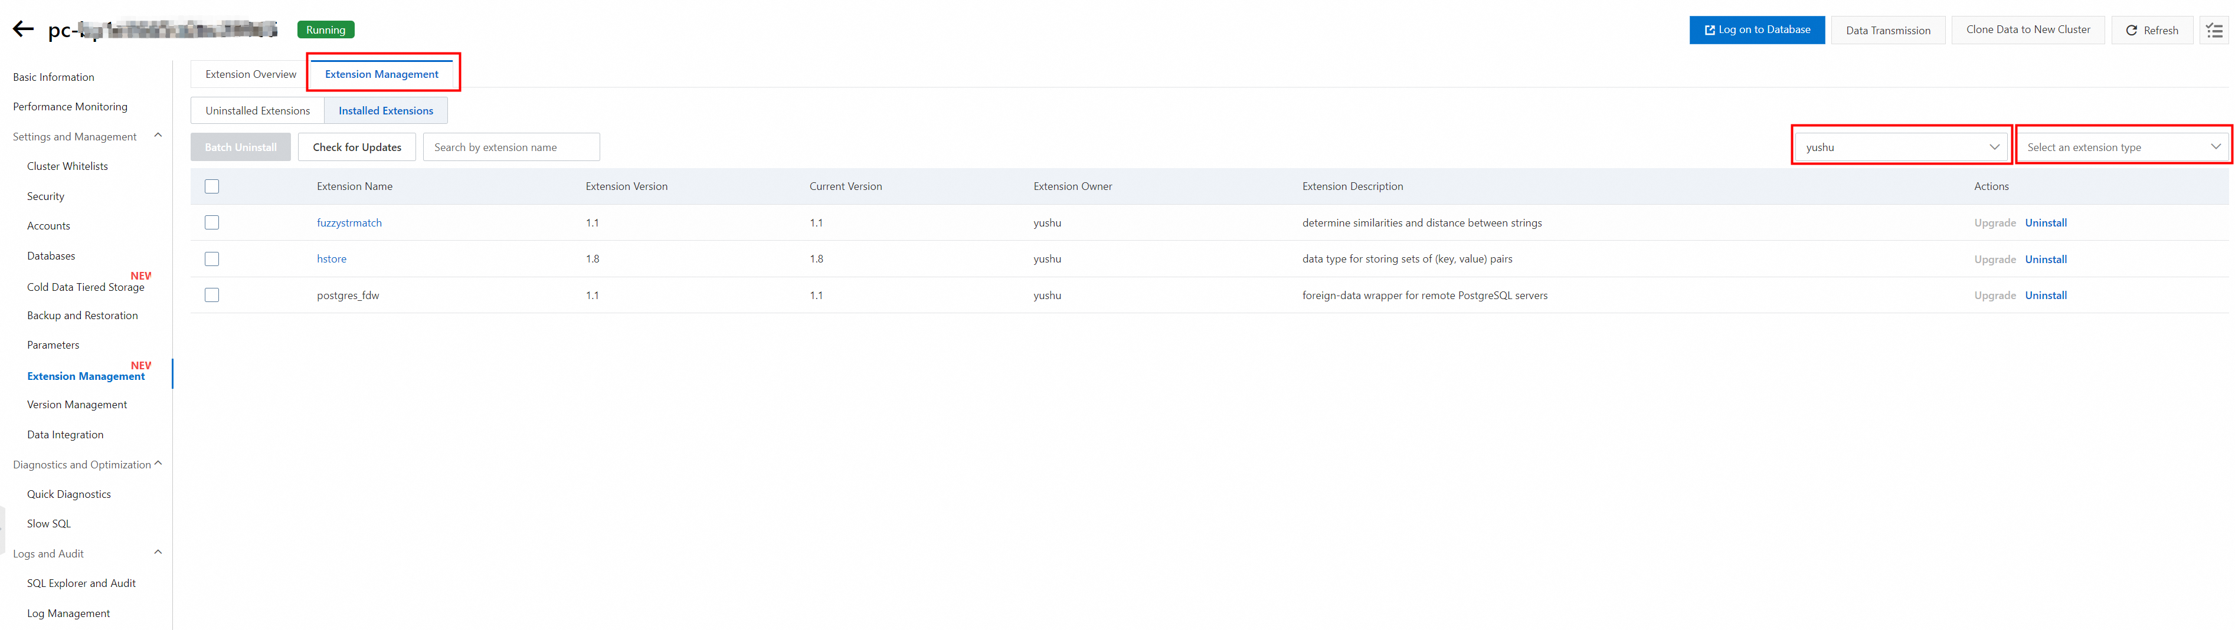2235x630 pixels.
Task: Click Clone Data to New Cluster
Action: tap(2028, 29)
